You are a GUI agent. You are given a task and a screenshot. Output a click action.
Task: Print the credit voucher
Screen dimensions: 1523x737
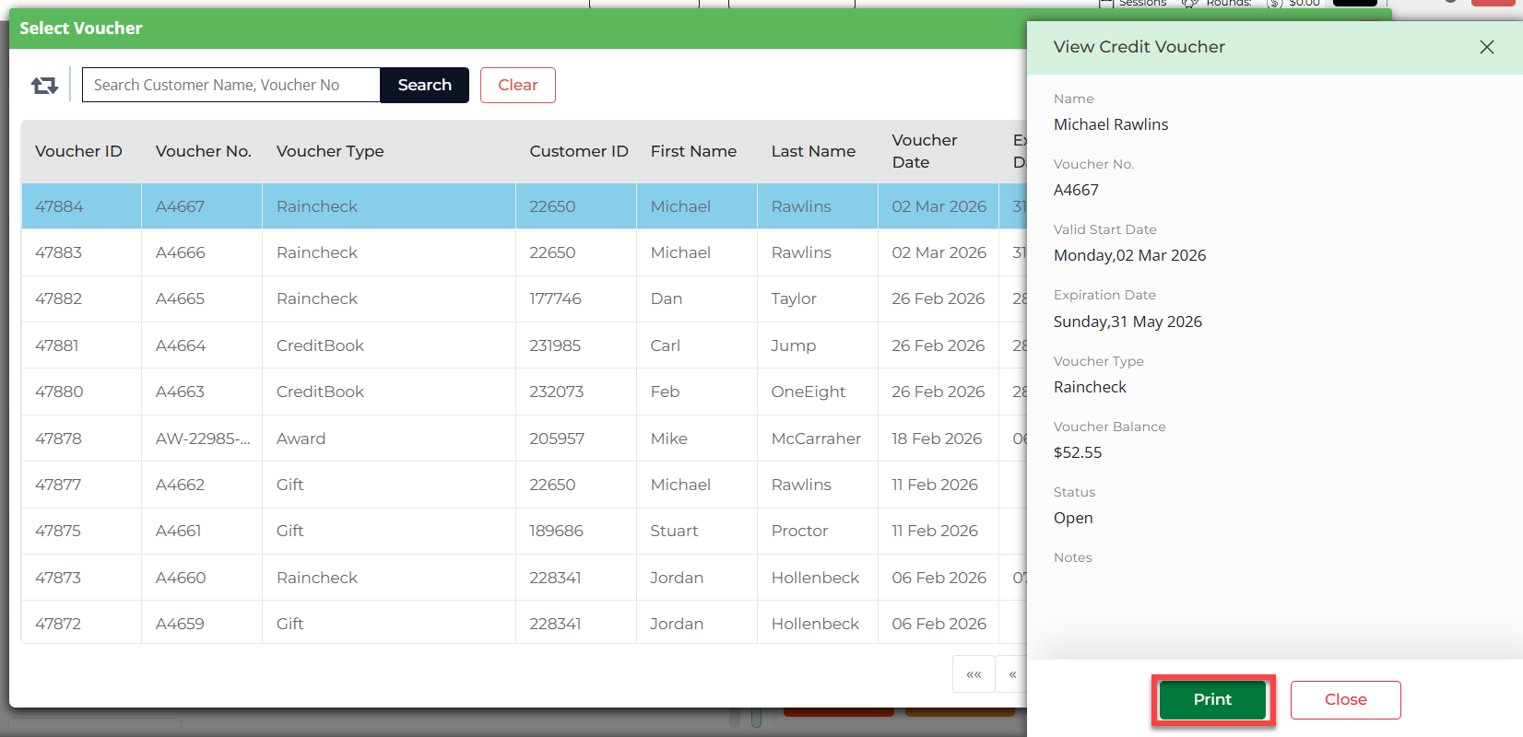pyautogui.click(x=1211, y=699)
